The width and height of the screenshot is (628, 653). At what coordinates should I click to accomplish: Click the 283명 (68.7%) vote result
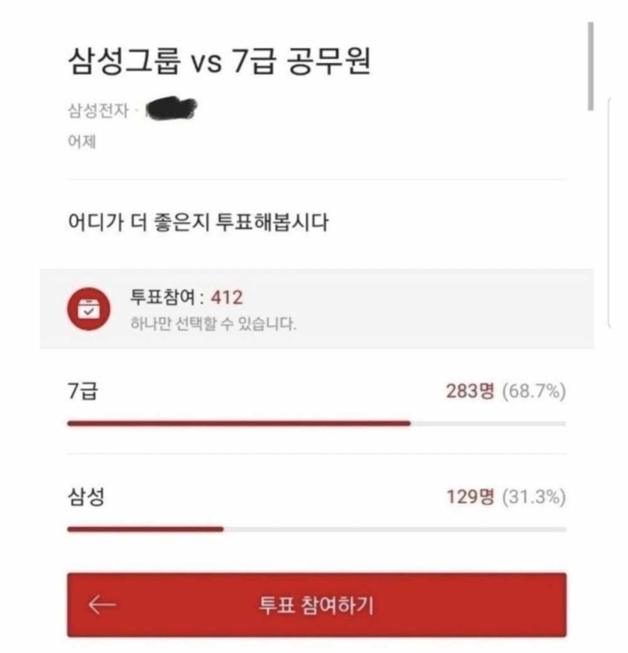pyautogui.click(x=506, y=391)
